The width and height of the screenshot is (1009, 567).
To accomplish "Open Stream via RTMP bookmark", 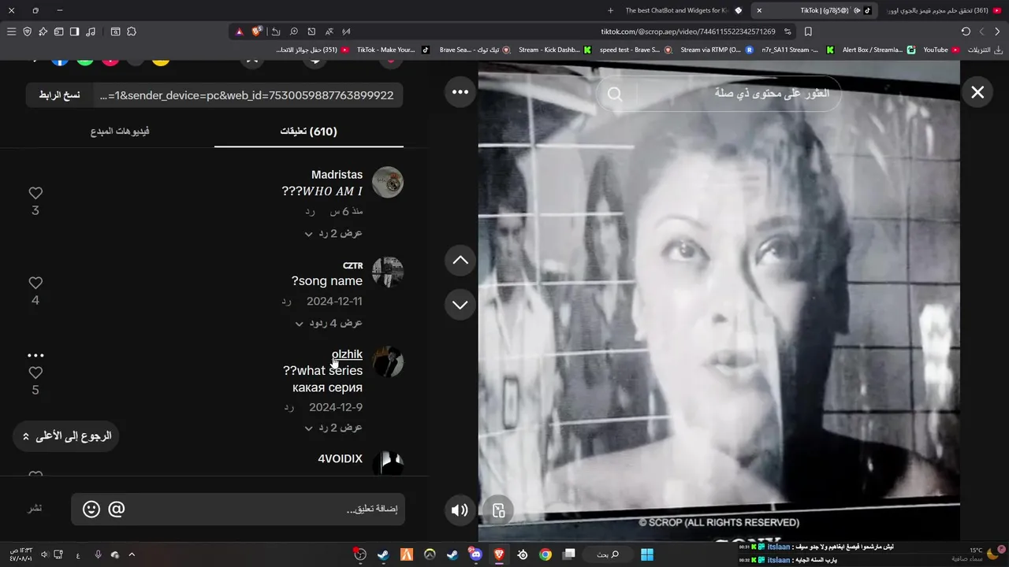I will [716, 50].
